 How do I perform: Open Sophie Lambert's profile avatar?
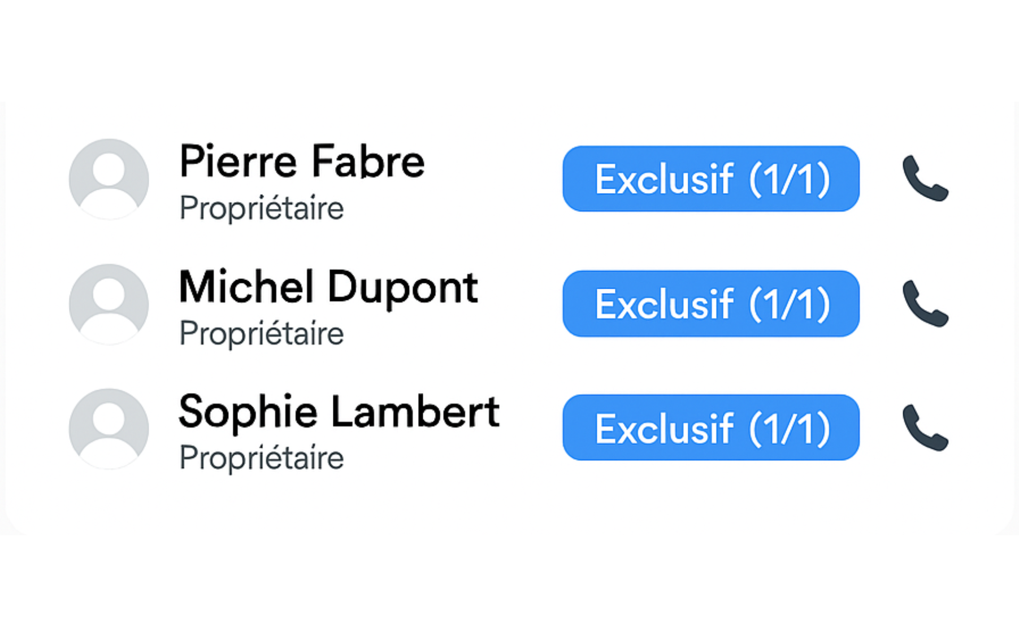point(109,428)
